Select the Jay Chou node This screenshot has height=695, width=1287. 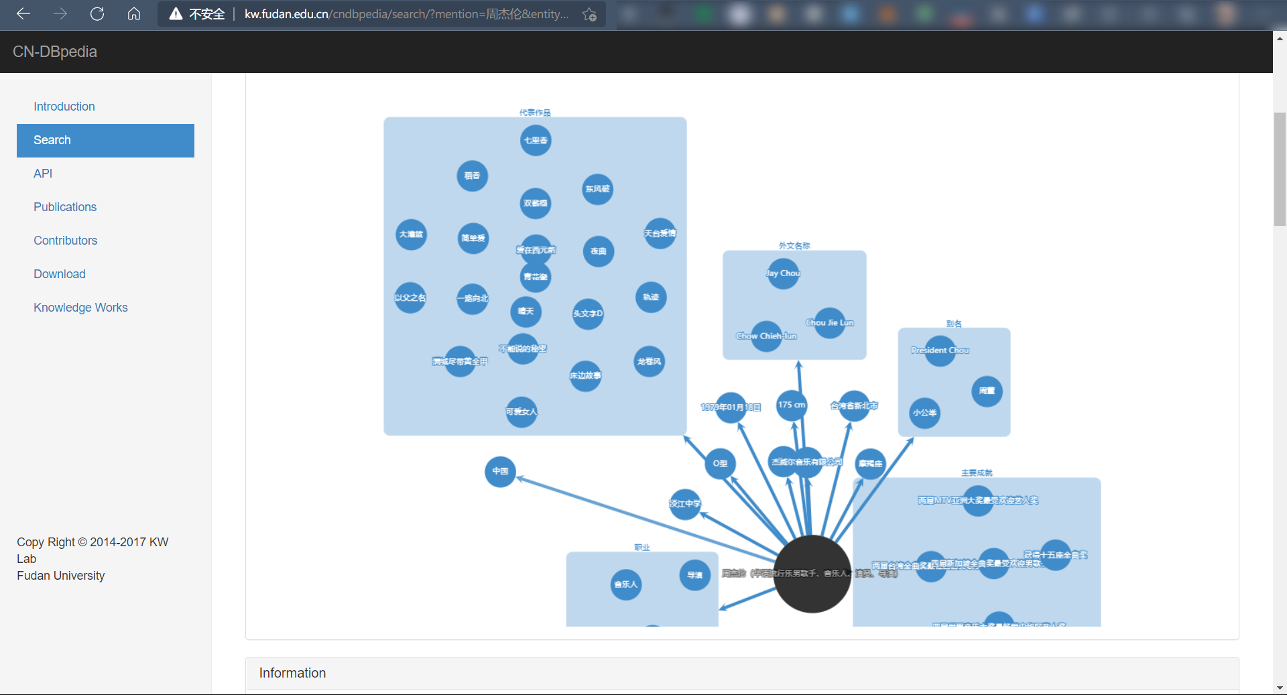[x=784, y=273]
